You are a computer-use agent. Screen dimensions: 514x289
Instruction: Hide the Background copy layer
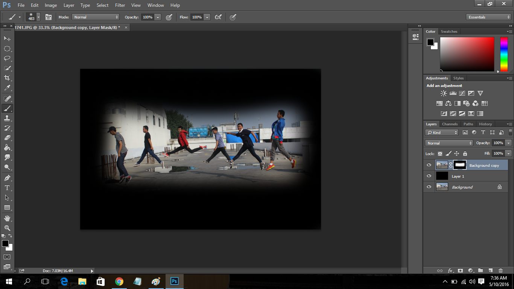click(x=429, y=165)
